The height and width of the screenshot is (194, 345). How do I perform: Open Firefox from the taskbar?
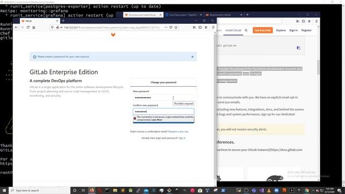[x=92, y=190]
